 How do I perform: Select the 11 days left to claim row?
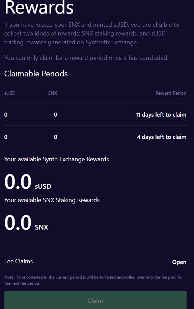pyautogui.click(x=95, y=115)
